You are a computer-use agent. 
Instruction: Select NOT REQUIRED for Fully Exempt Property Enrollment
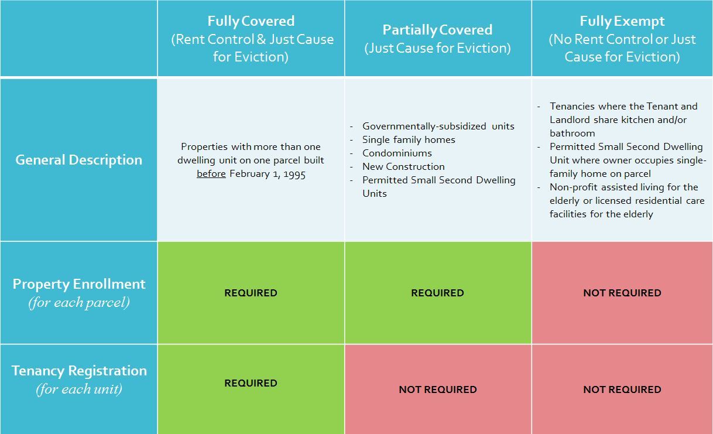pos(622,293)
